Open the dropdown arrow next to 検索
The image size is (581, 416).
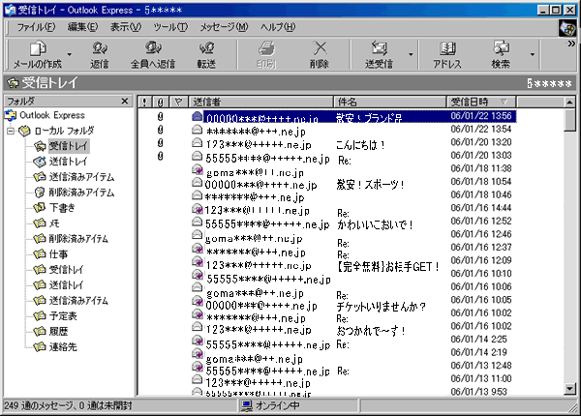(533, 54)
